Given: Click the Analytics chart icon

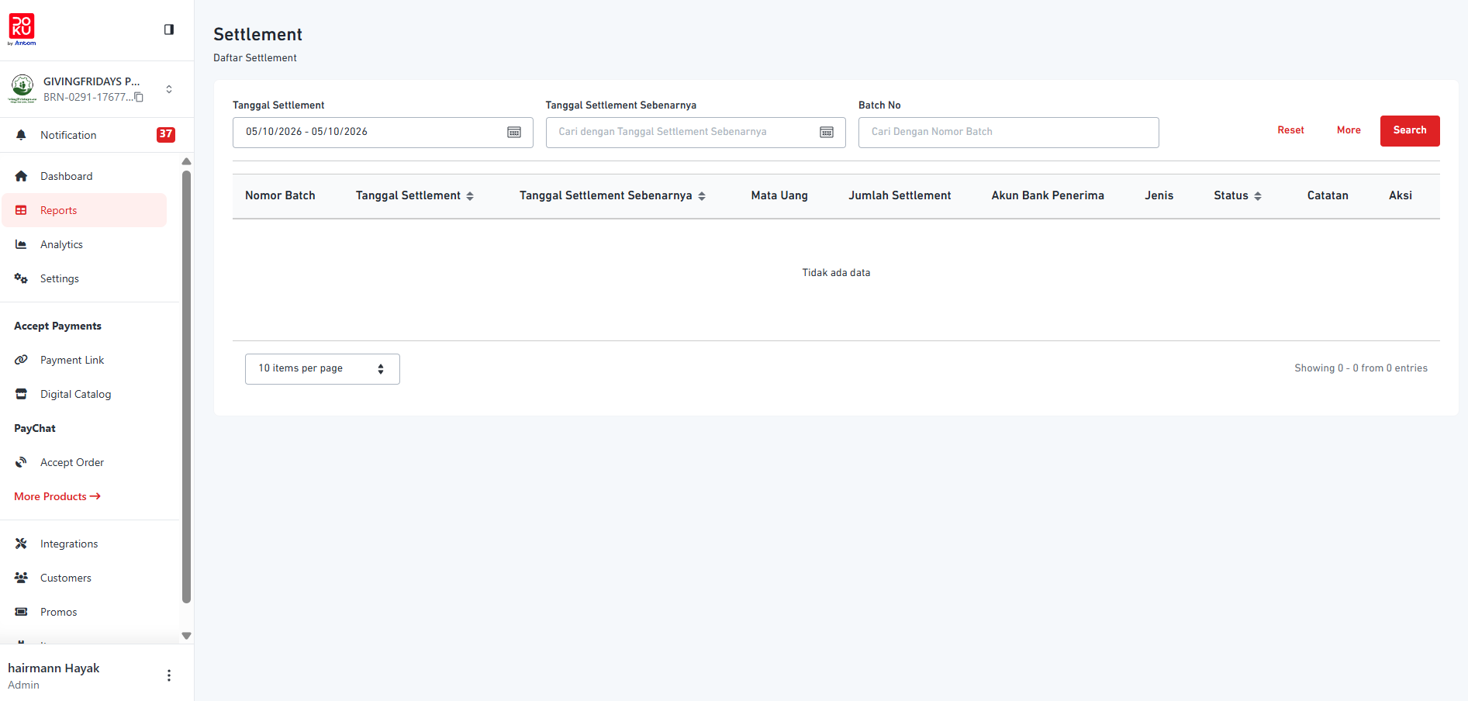Looking at the screenshot, I should [x=21, y=244].
